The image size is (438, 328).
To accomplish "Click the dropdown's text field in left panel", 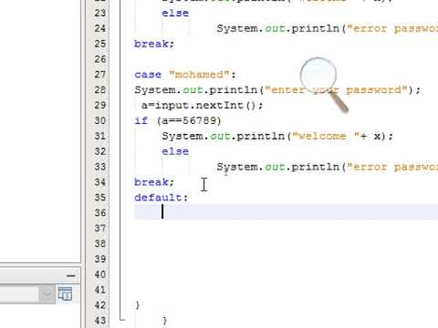I will [19, 294].
